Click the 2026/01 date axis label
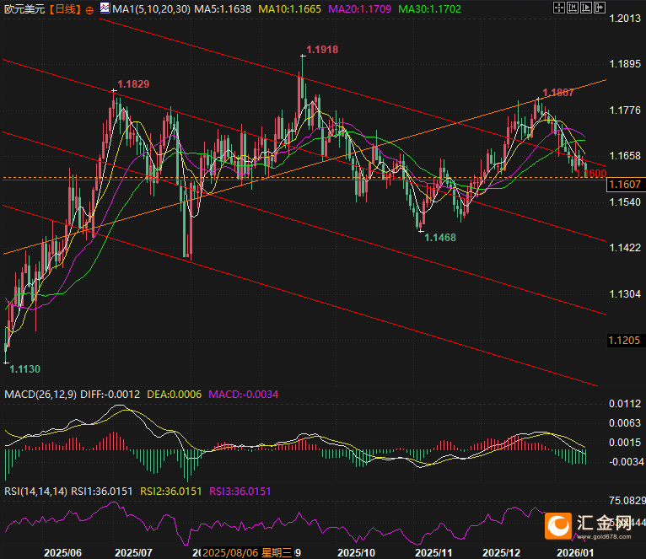This screenshot has height=559, width=646. point(575,552)
